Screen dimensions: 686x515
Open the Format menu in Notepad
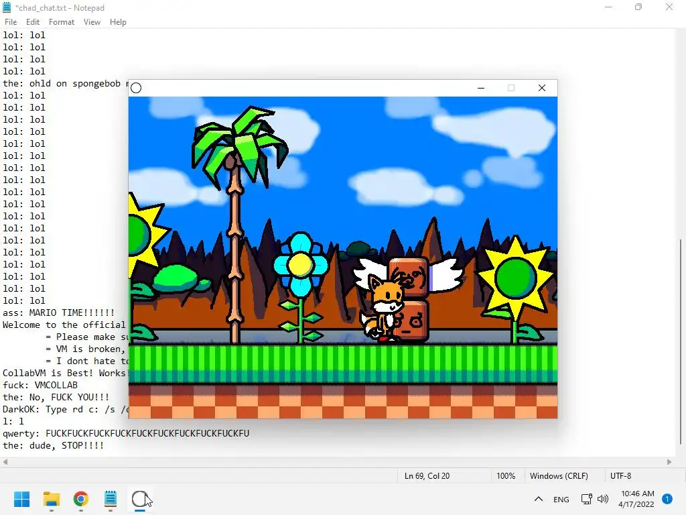[62, 22]
